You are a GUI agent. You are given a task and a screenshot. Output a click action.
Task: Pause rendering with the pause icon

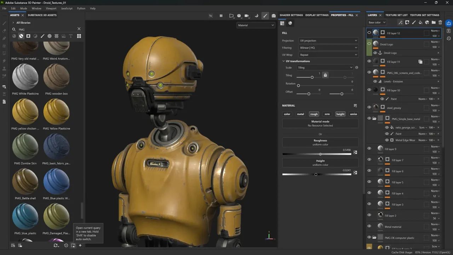coord(221,16)
